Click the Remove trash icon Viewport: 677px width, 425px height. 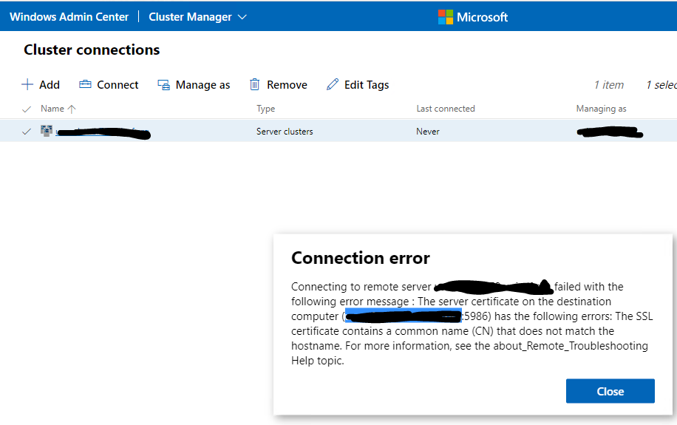click(255, 85)
